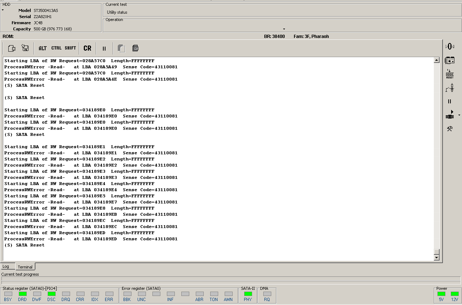
Task: Click the copy pages icon in terminal toolbar
Action: 121,48
